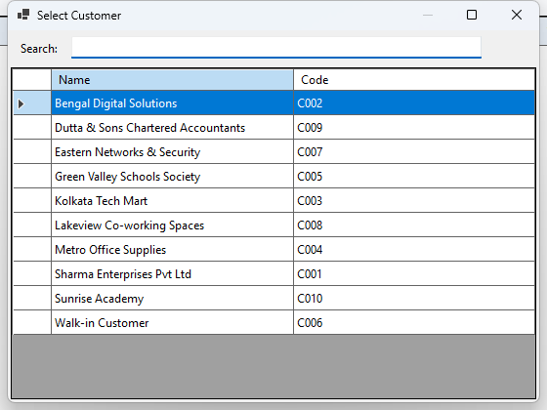547x410 pixels.
Task: Sort by the Name column header
Action: click(172, 80)
